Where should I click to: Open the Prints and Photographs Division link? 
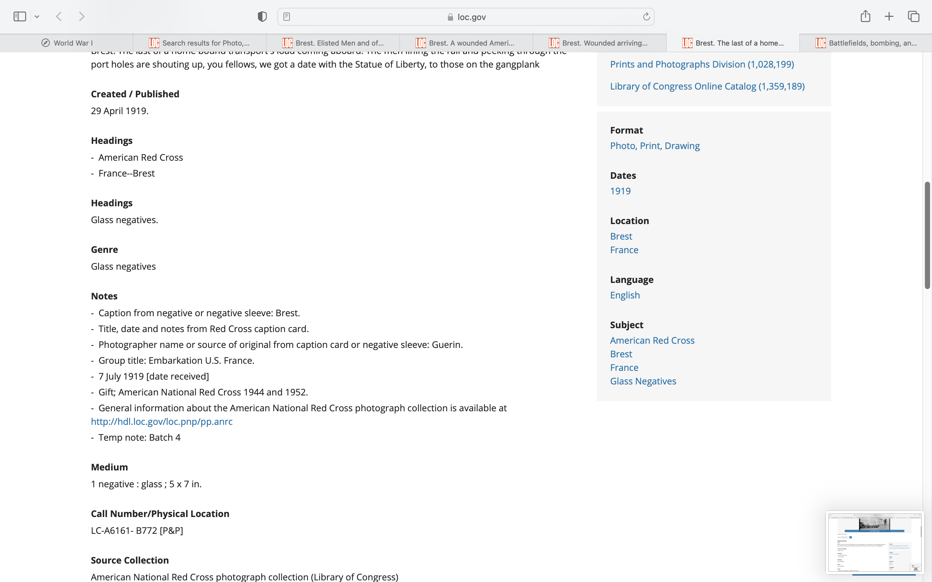click(702, 64)
